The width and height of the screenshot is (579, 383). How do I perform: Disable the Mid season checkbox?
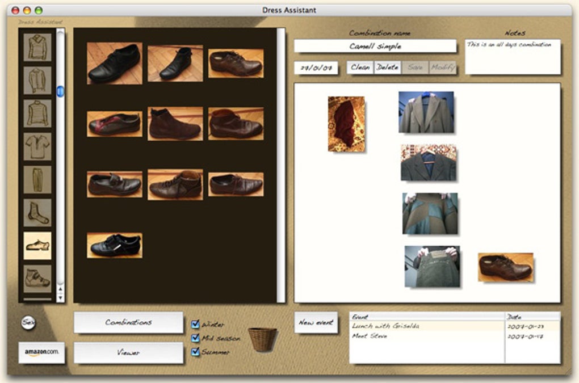[195, 338]
